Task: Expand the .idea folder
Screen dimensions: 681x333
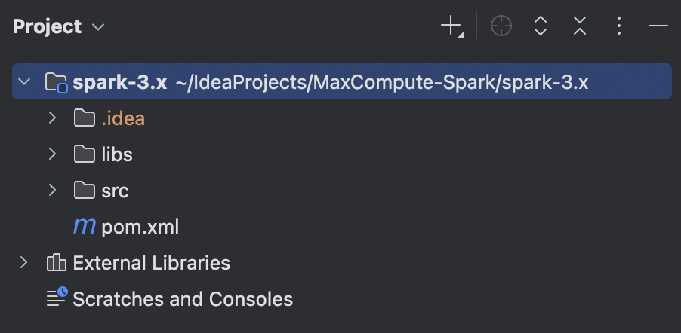Action: point(52,118)
